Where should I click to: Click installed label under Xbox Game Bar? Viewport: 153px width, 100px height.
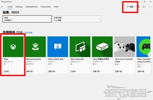point(73,71)
